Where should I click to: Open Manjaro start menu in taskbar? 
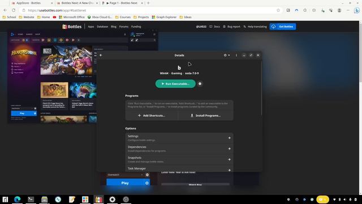(x=5, y=199)
